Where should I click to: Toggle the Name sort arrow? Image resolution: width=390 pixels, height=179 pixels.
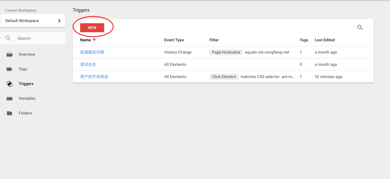tap(94, 40)
